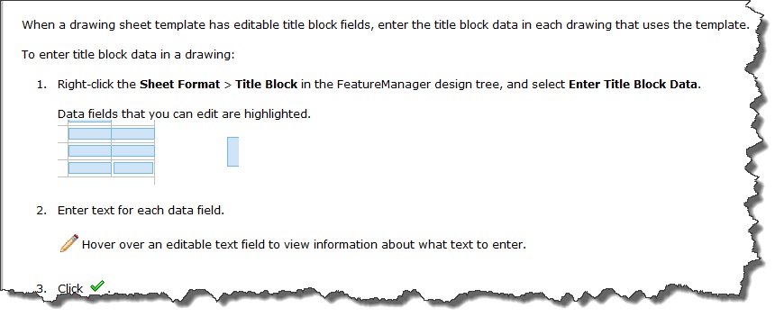Select the first full row's left highlighted field

pyautogui.click(x=89, y=133)
